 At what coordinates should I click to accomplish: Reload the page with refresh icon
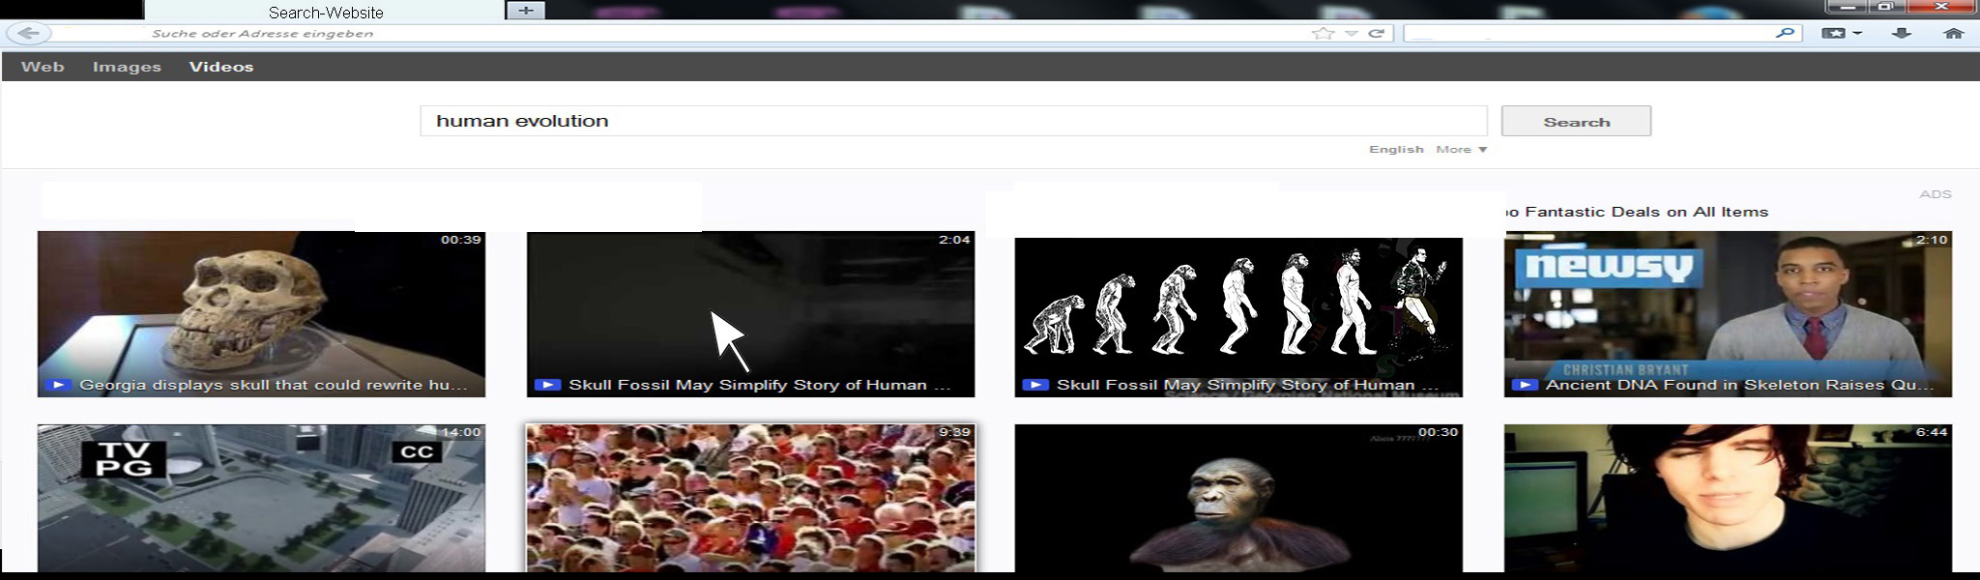1377,33
